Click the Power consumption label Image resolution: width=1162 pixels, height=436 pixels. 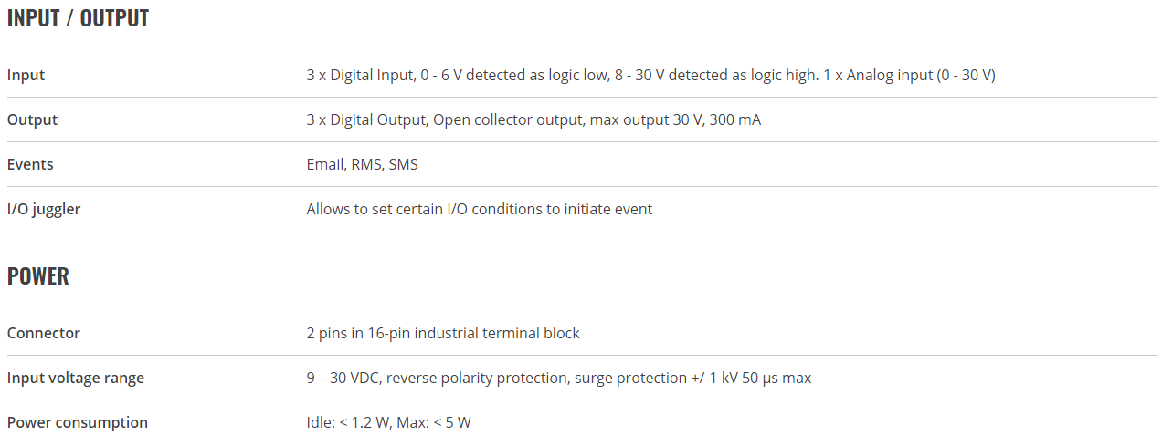point(78,423)
